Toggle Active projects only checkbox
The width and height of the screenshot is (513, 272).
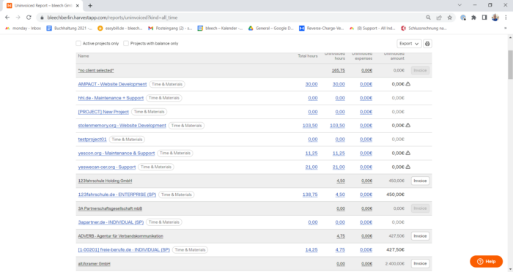click(78, 43)
